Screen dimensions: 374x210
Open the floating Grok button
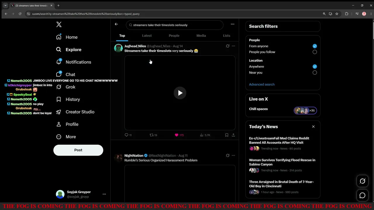362,181
